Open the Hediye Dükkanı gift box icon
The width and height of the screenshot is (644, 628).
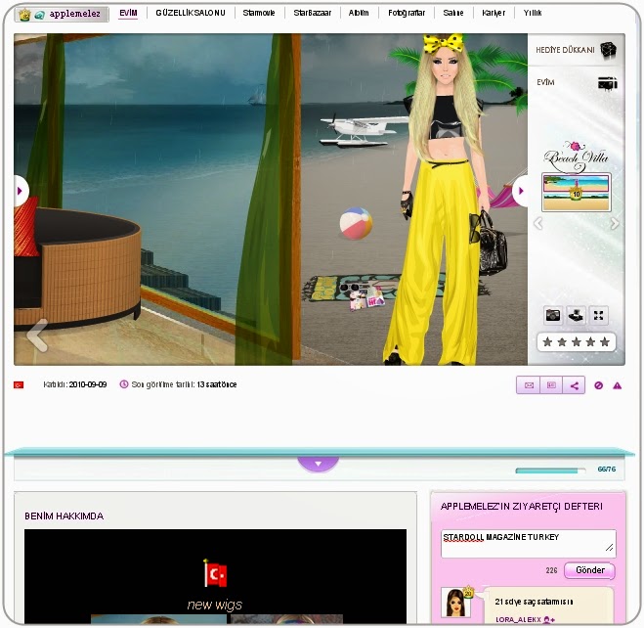pos(608,50)
